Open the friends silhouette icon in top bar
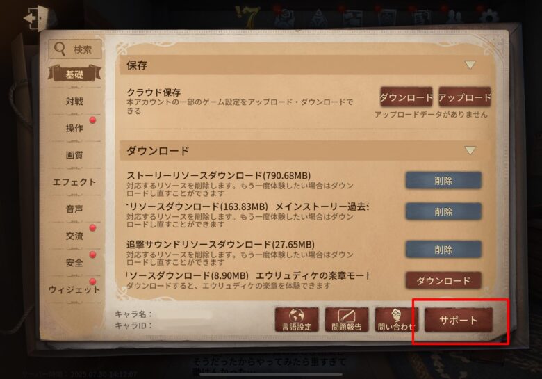 (454, 17)
